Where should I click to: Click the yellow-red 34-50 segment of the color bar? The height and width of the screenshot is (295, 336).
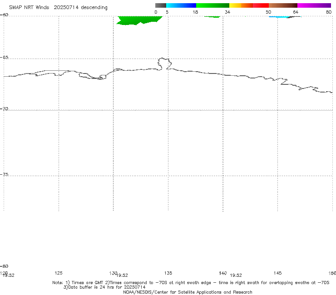tap(249, 5)
